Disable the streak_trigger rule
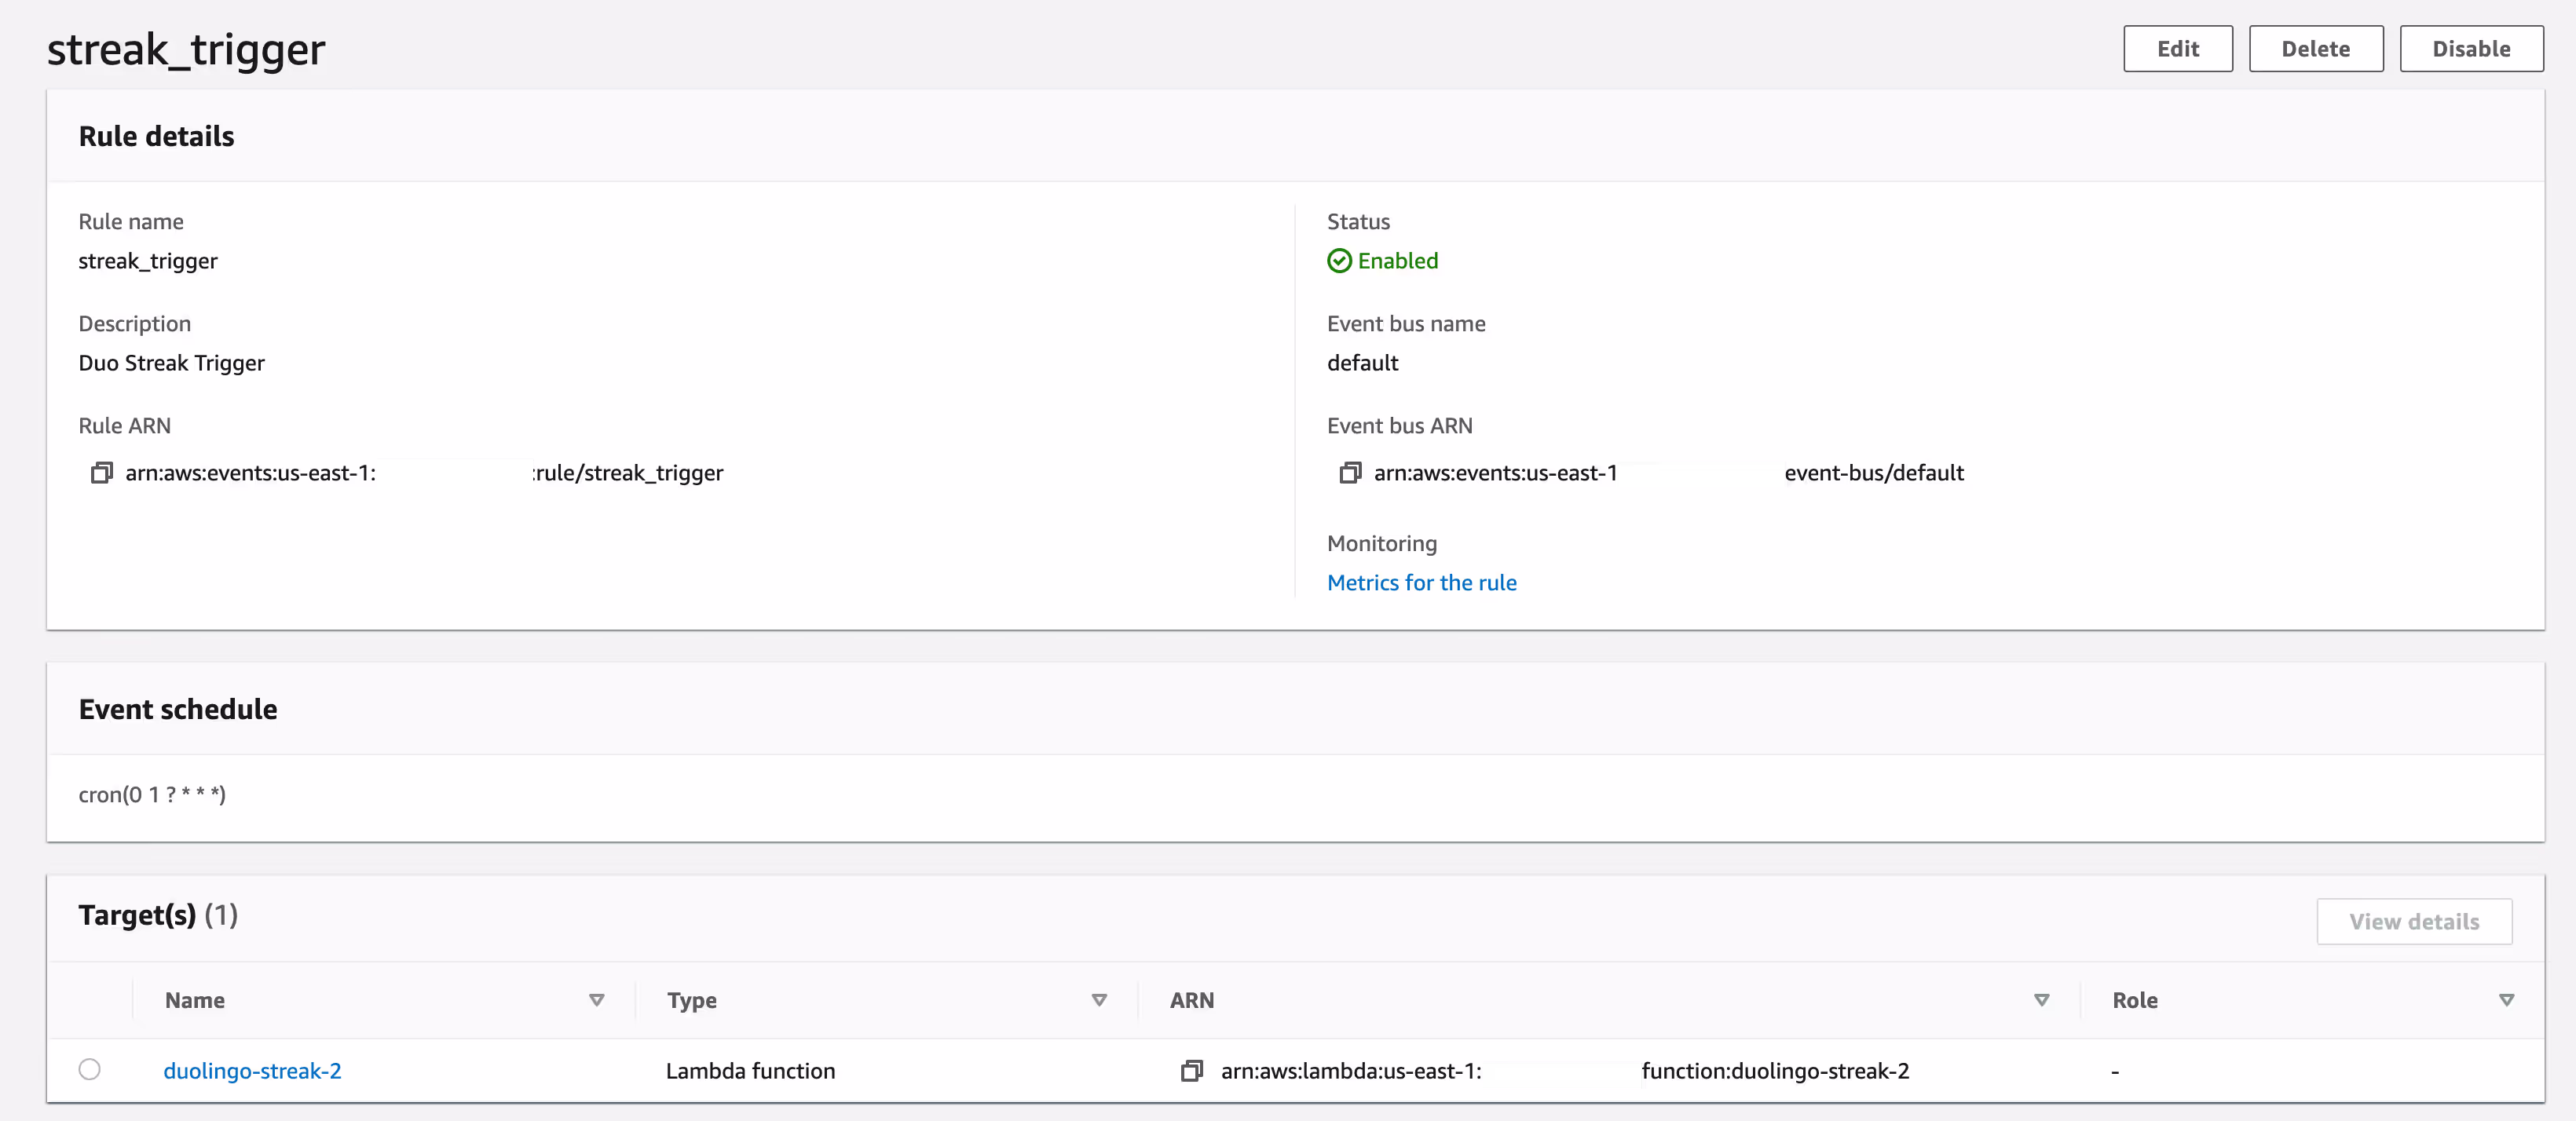Image resolution: width=2576 pixels, height=1121 pixels. pos(2471,48)
